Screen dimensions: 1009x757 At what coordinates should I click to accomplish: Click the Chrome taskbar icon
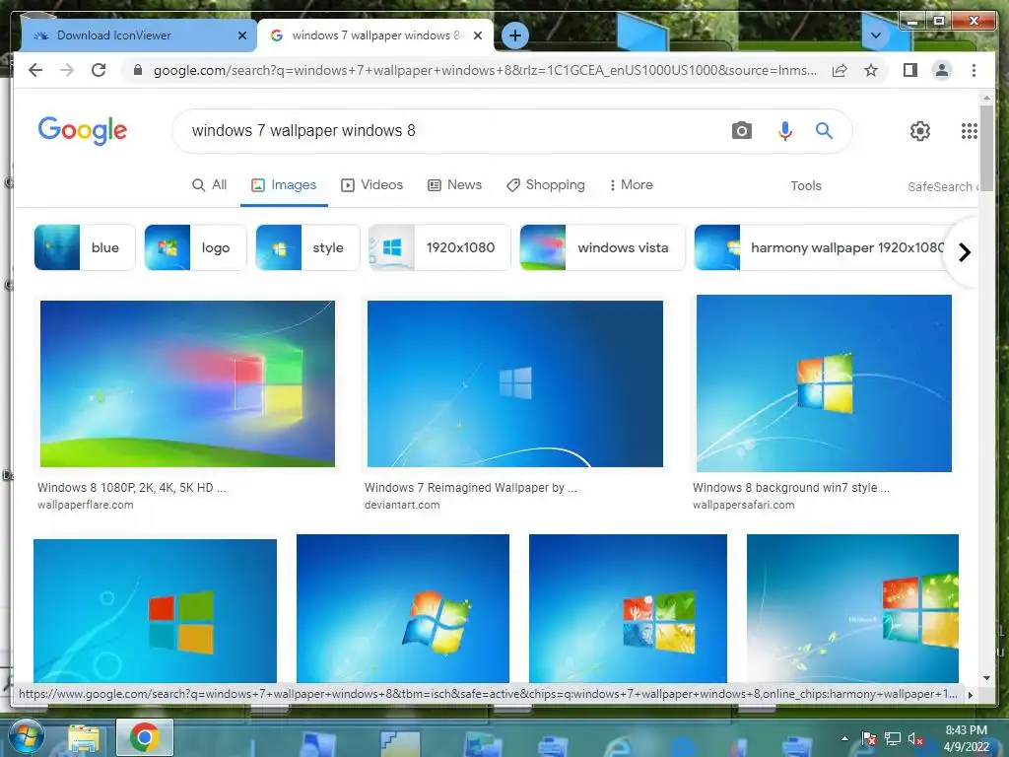tap(145, 737)
